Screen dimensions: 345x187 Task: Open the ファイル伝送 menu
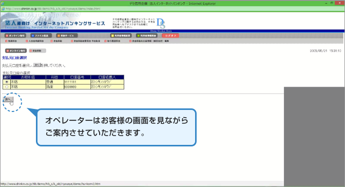tap(41, 35)
